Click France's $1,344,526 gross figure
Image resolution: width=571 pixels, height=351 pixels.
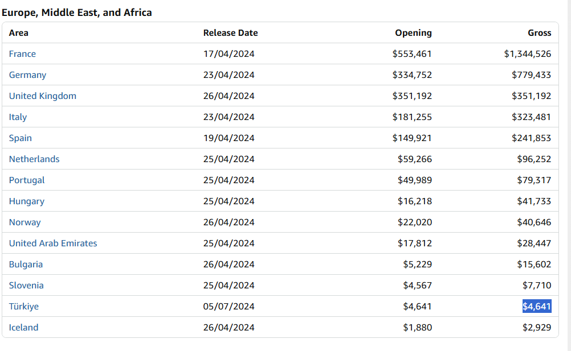point(527,54)
